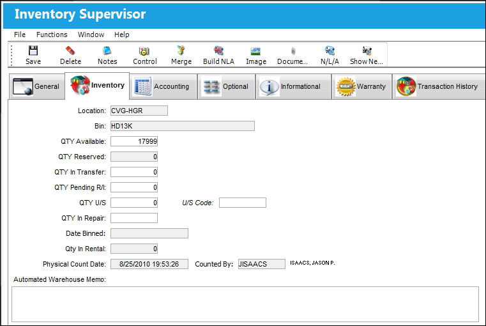Switch to the Informational tab
The image size is (486, 326).
coord(293,86)
